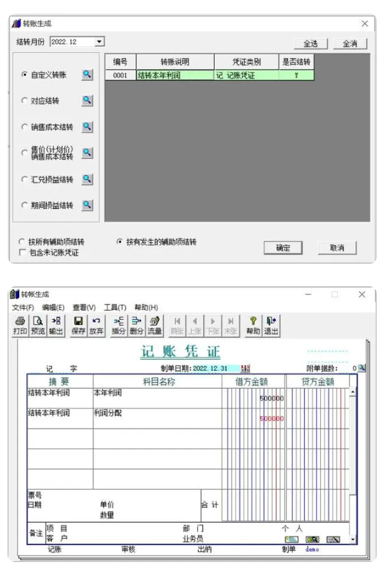382x571 pixels.
Task: Click the 0001 number cell
Action: point(120,75)
